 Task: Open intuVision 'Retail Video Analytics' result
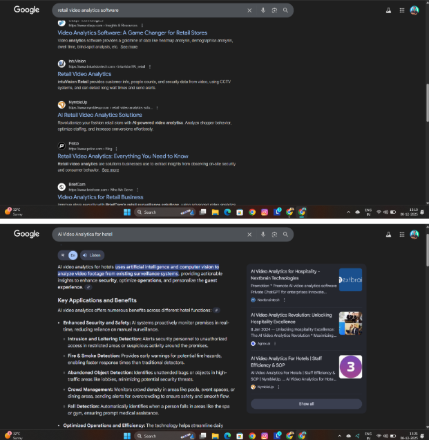84,74
